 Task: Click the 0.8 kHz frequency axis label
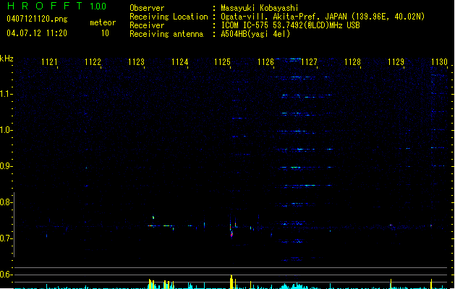click(x=6, y=202)
